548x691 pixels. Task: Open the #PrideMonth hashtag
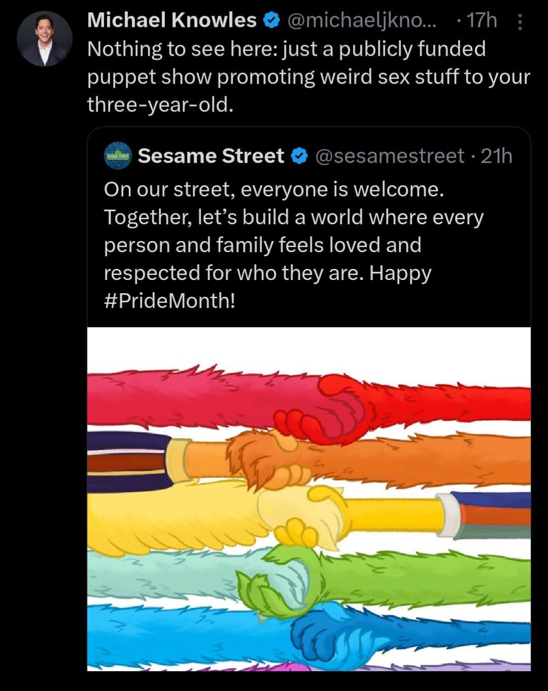click(x=170, y=301)
